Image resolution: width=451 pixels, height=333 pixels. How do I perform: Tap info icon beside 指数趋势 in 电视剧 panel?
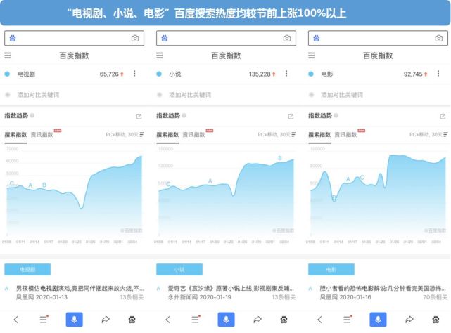click(x=32, y=115)
